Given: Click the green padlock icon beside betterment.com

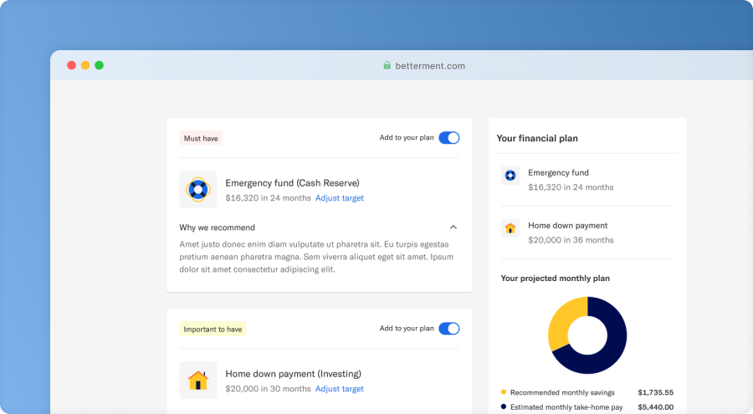Looking at the screenshot, I should click(387, 65).
